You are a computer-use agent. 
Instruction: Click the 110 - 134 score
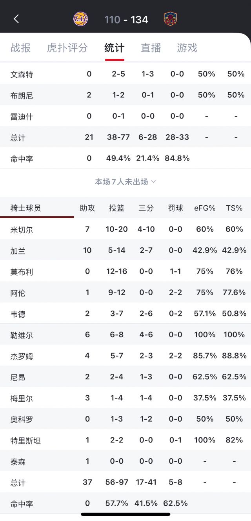126,20
